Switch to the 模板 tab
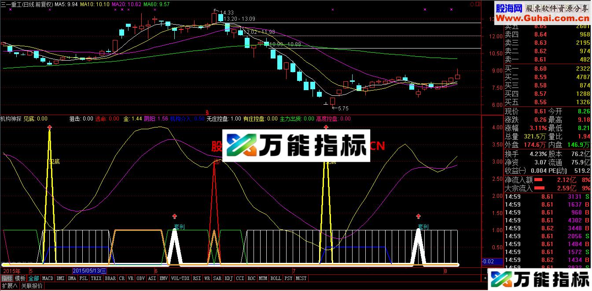 pyautogui.click(x=20, y=278)
